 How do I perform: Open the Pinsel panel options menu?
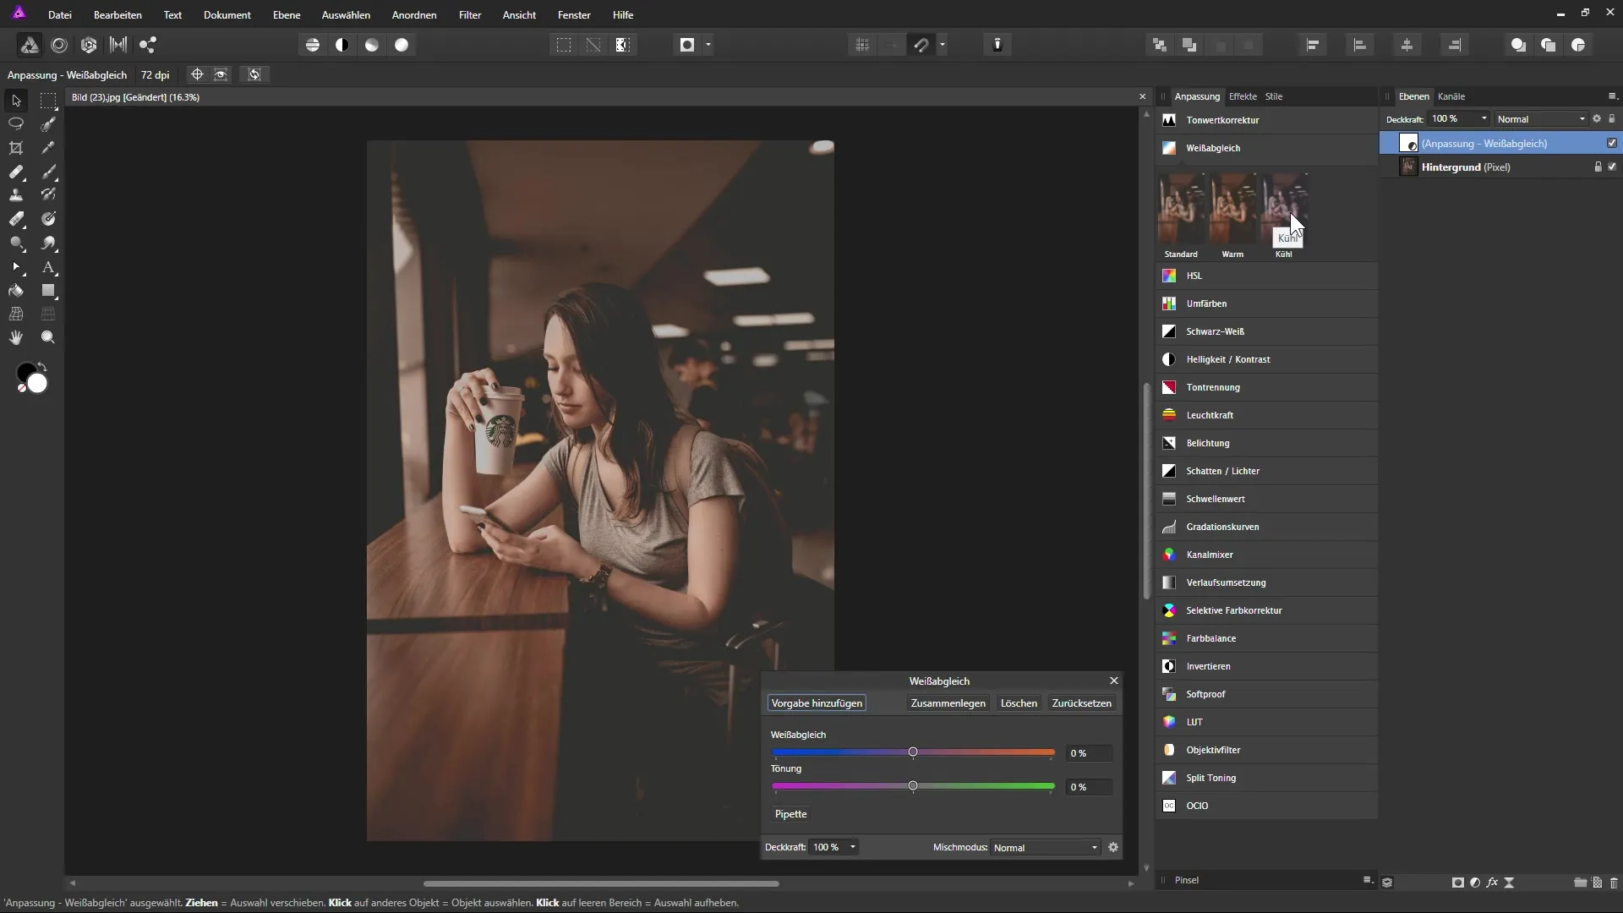click(1367, 880)
